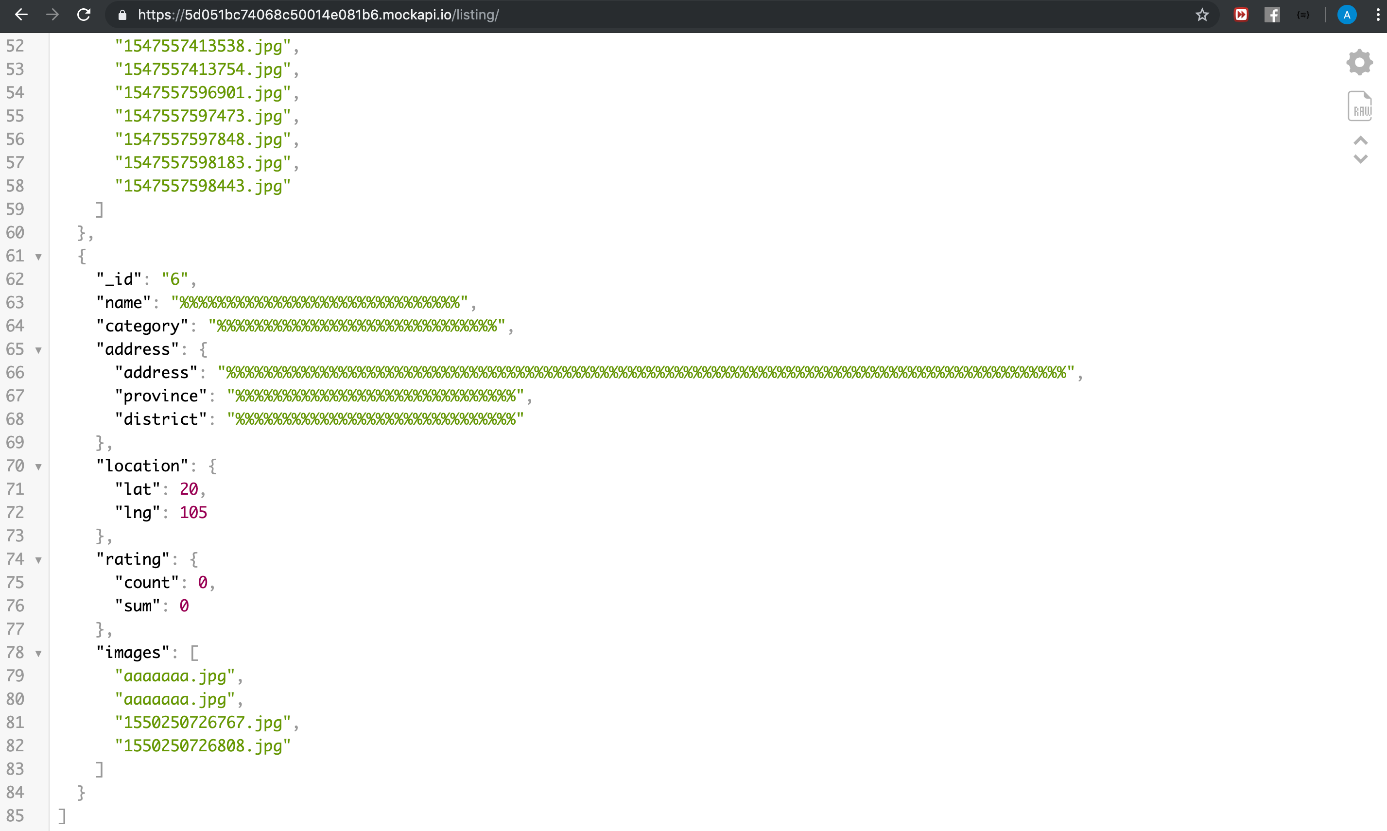1387x831 pixels.
Task: Select the "province" key
Action: (x=161, y=396)
